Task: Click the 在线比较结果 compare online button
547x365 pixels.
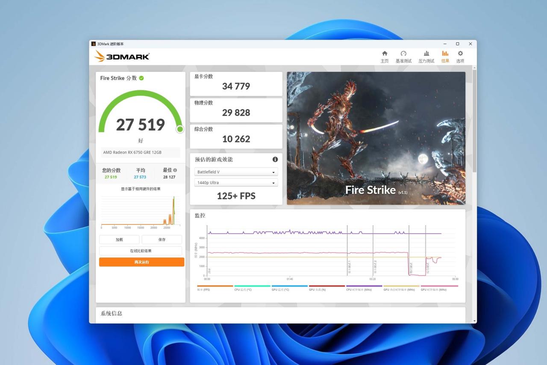Action: [141, 251]
